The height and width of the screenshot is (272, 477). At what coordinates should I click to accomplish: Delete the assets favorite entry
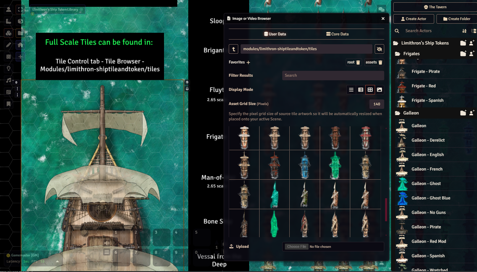pyautogui.click(x=380, y=62)
